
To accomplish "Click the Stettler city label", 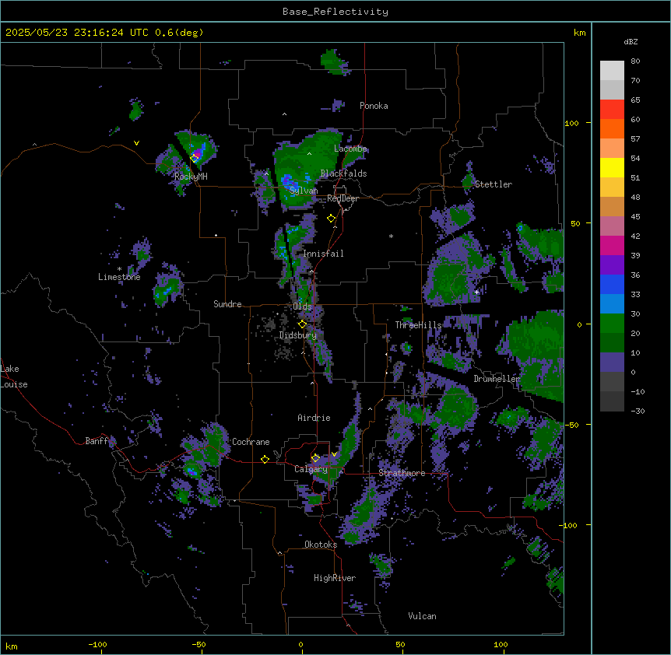I will click(493, 184).
